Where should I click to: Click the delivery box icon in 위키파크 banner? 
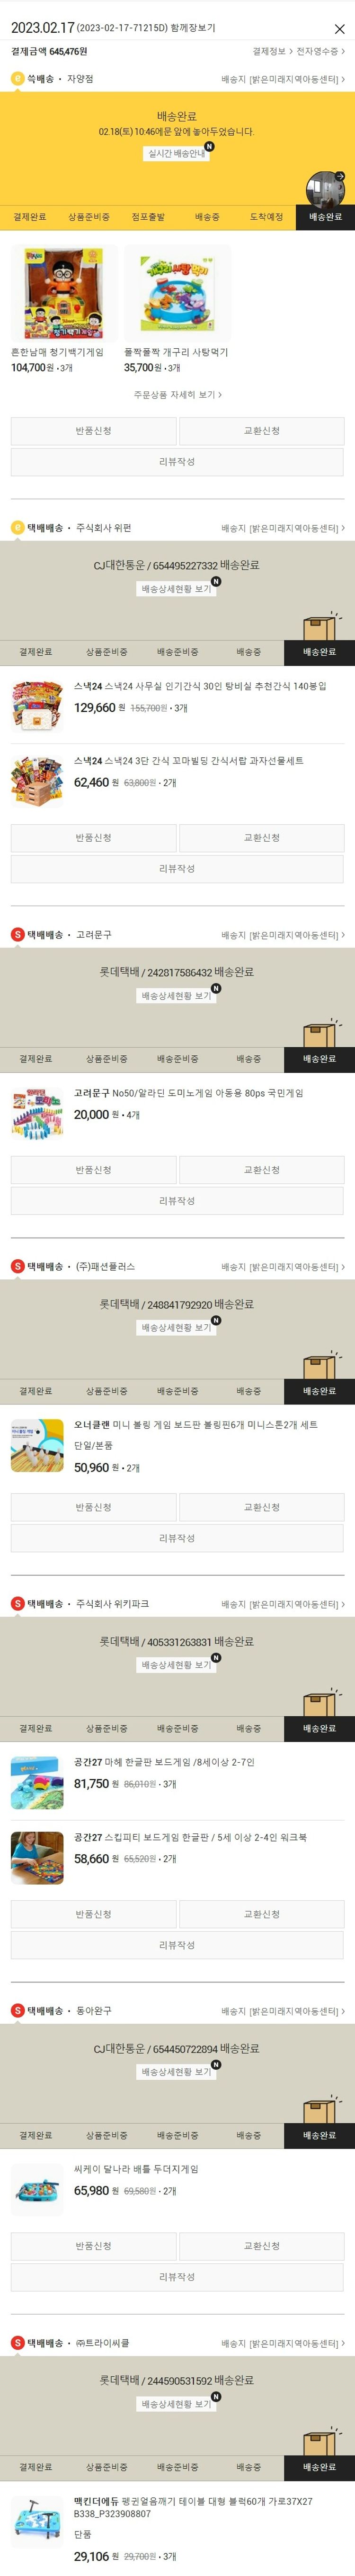(320, 1704)
